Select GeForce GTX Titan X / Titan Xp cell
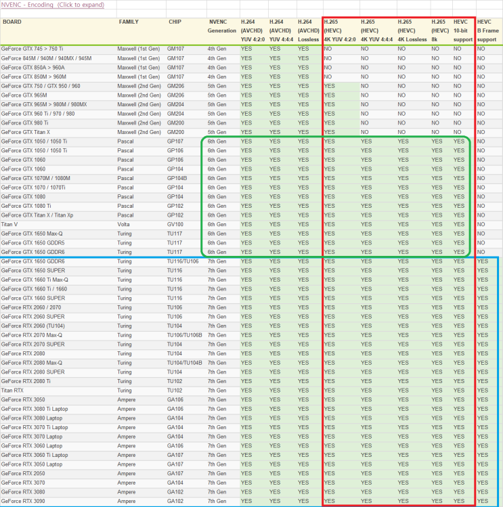The image size is (503, 507). (x=37, y=215)
